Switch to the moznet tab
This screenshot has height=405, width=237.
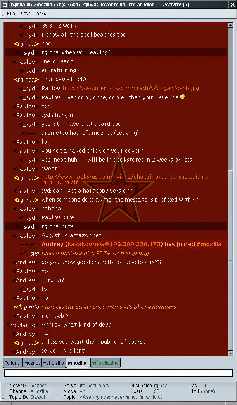pyautogui.click(x=32, y=363)
